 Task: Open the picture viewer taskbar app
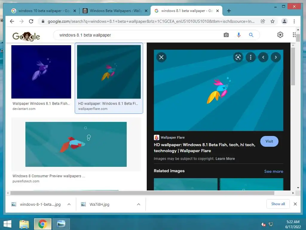tap(61, 224)
